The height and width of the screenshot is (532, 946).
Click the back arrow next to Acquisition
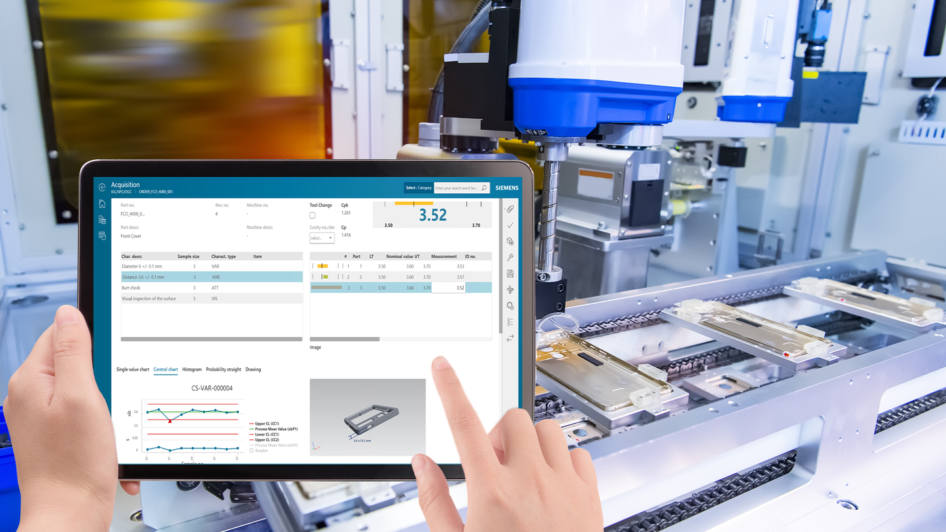102,187
